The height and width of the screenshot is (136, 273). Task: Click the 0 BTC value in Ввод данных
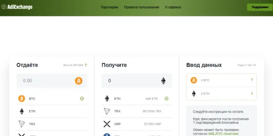tap(205, 80)
